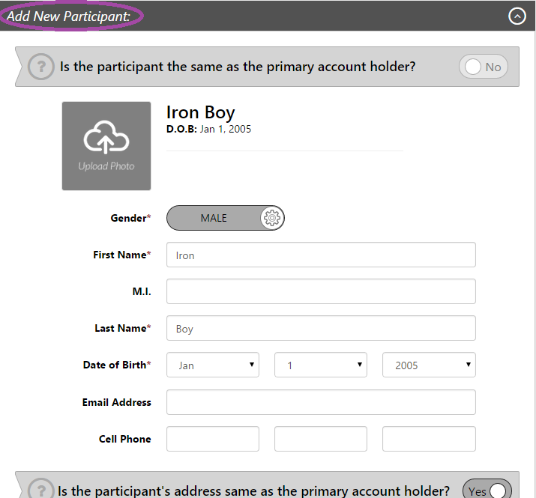Click into the First Name field

pos(321,255)
